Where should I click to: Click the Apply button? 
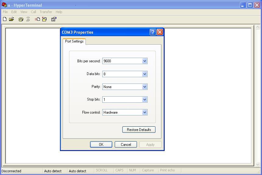150,145
